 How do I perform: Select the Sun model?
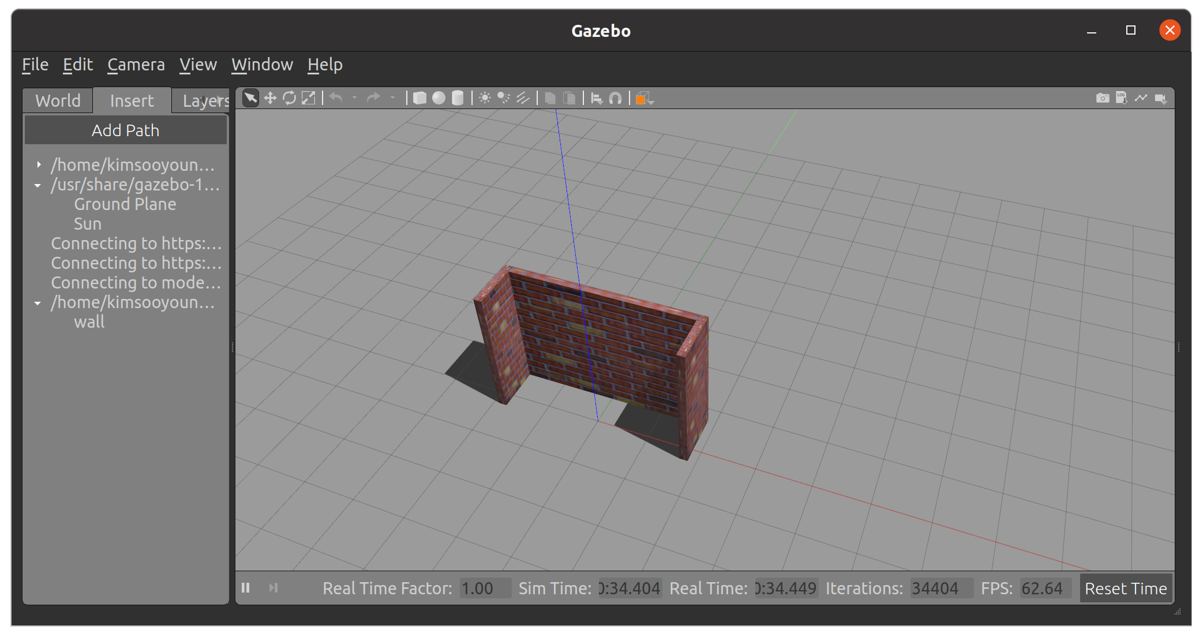(88, 224)
